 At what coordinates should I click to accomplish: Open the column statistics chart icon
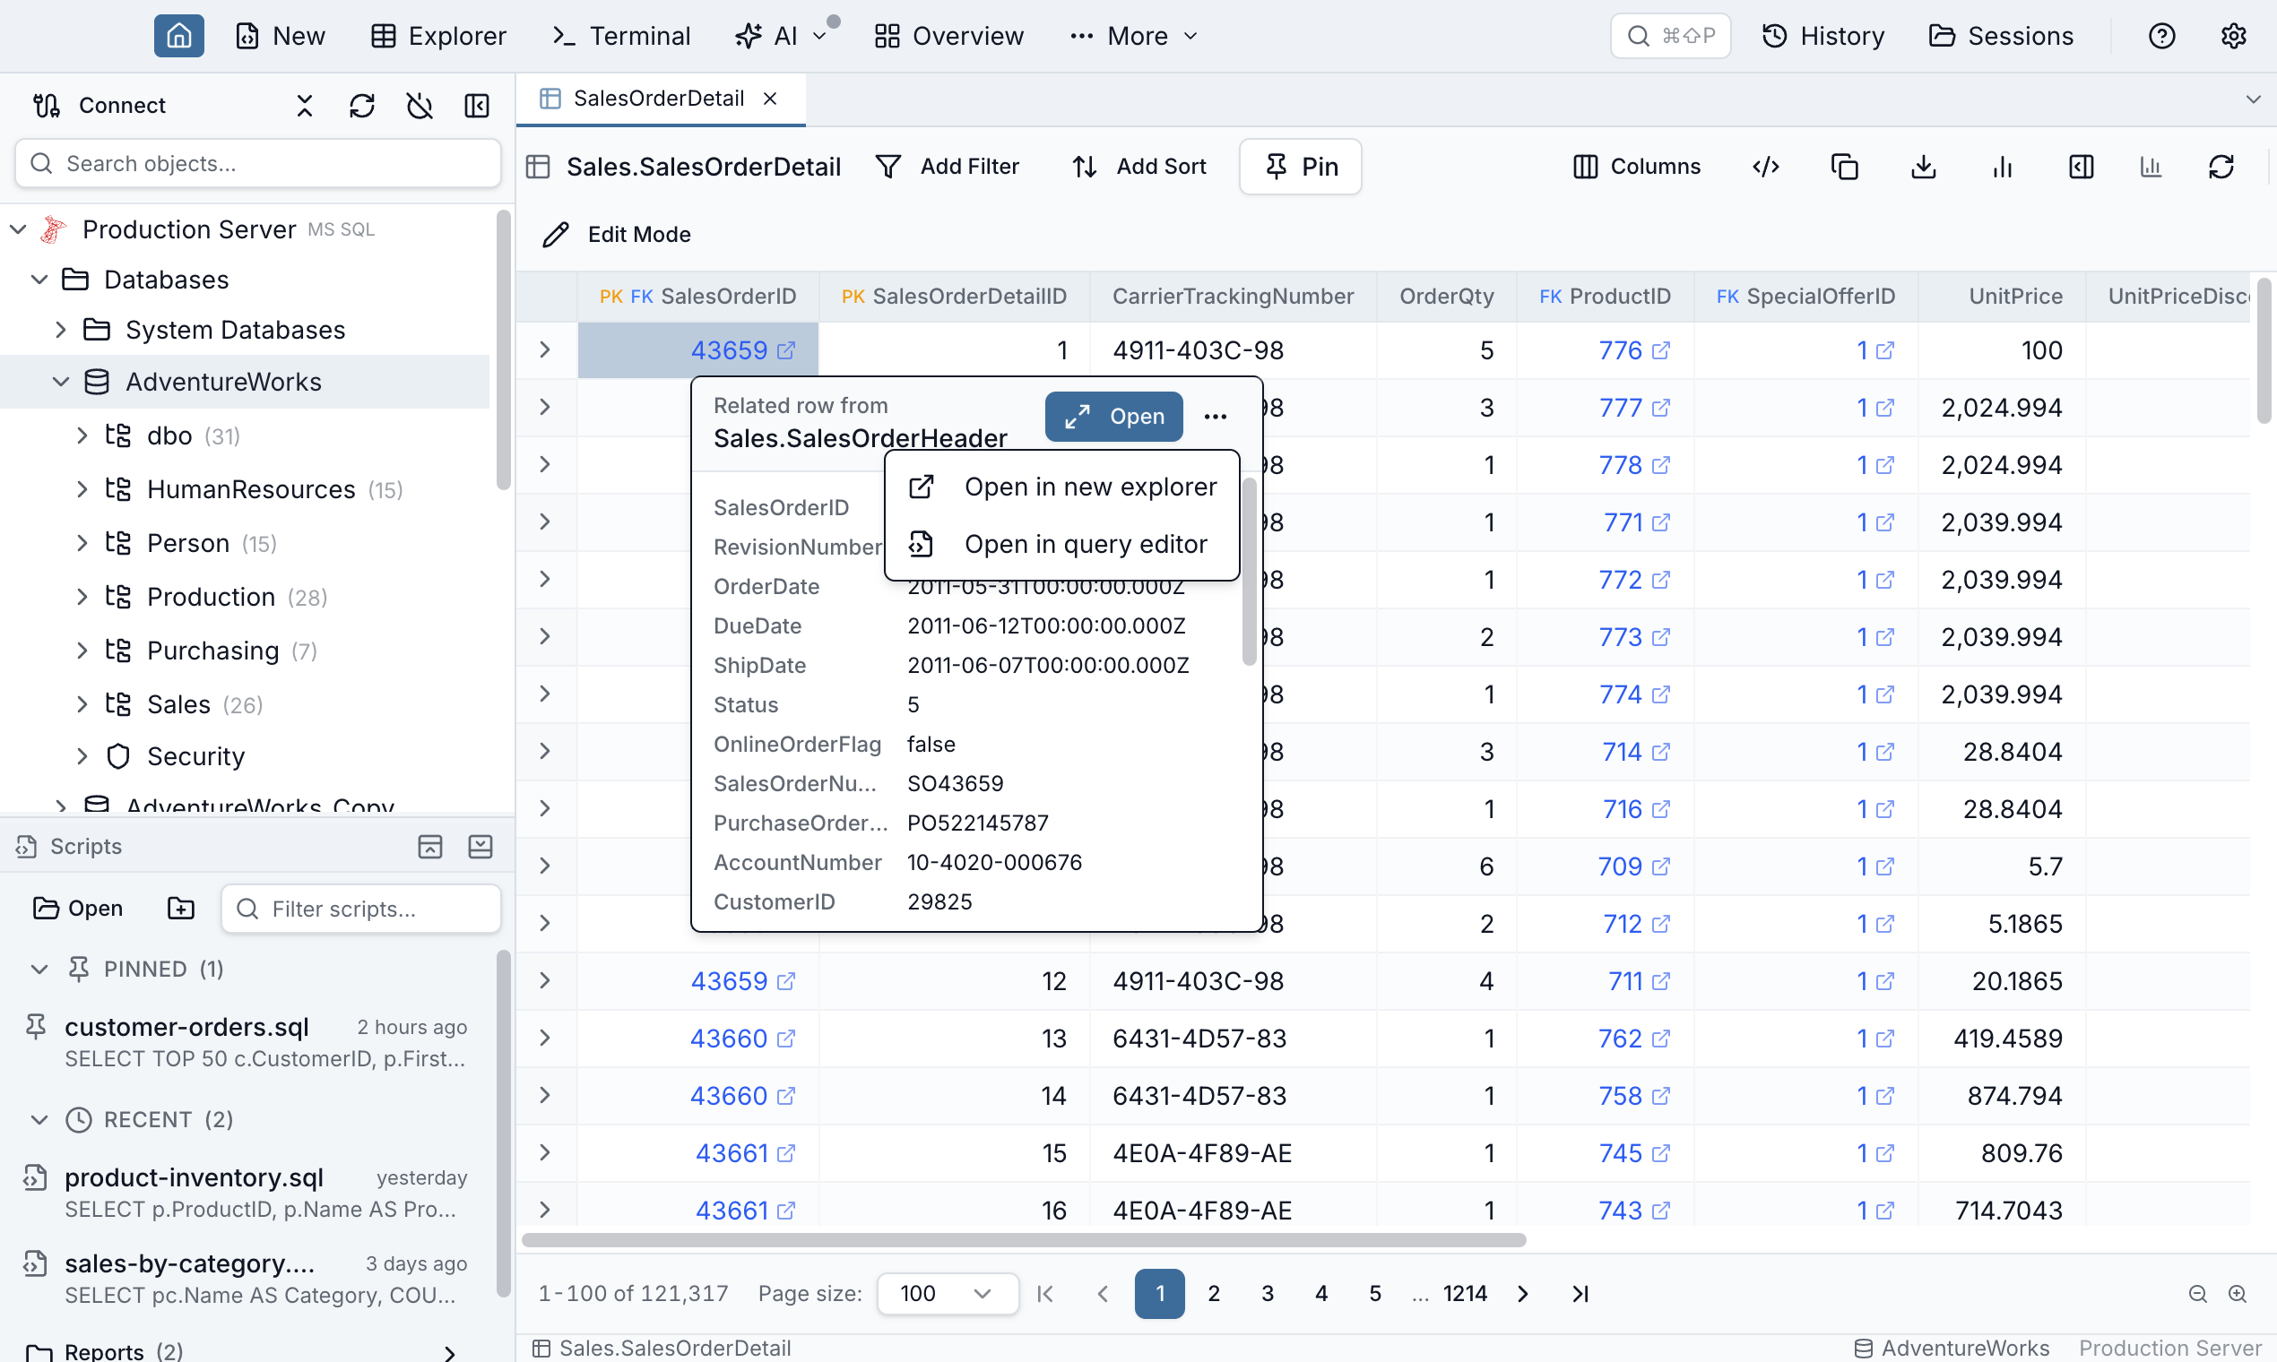[2151, 166]
